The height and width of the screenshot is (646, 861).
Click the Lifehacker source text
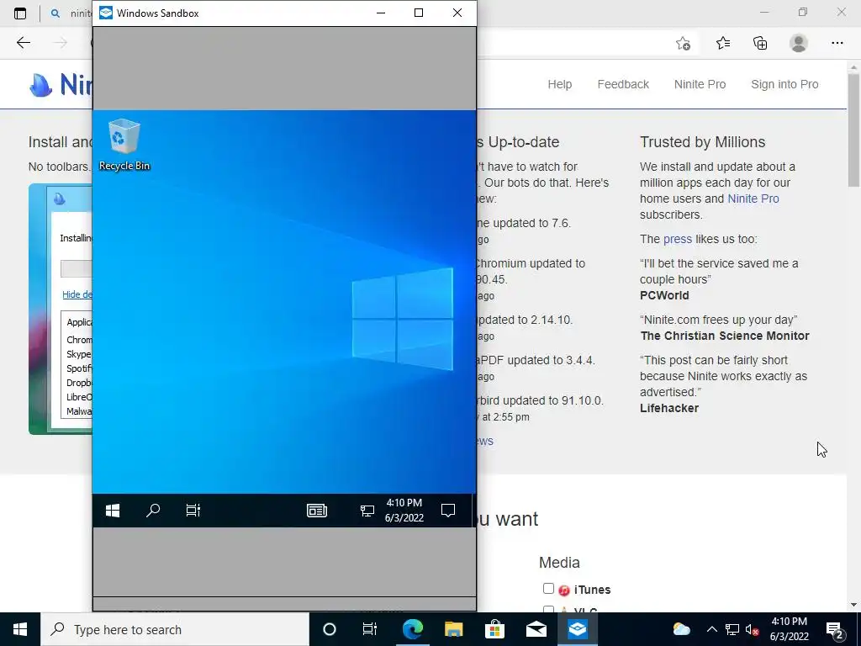(669, 408)
